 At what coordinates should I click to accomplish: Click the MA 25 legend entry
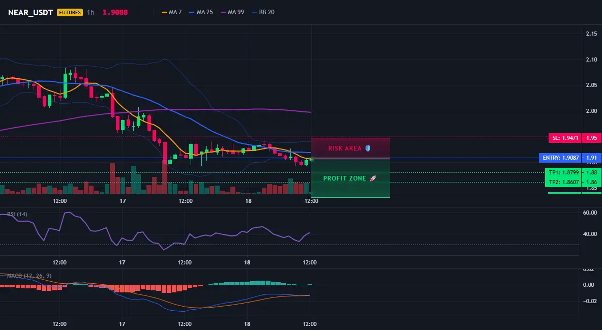(201, 12)
